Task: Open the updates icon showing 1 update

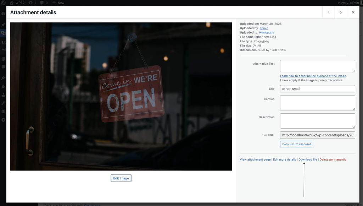Action: (32, 2)
